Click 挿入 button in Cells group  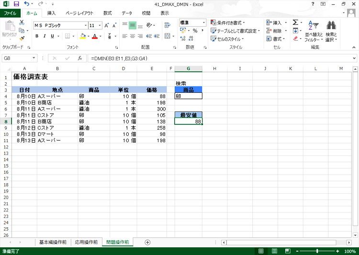pos(277,23)
